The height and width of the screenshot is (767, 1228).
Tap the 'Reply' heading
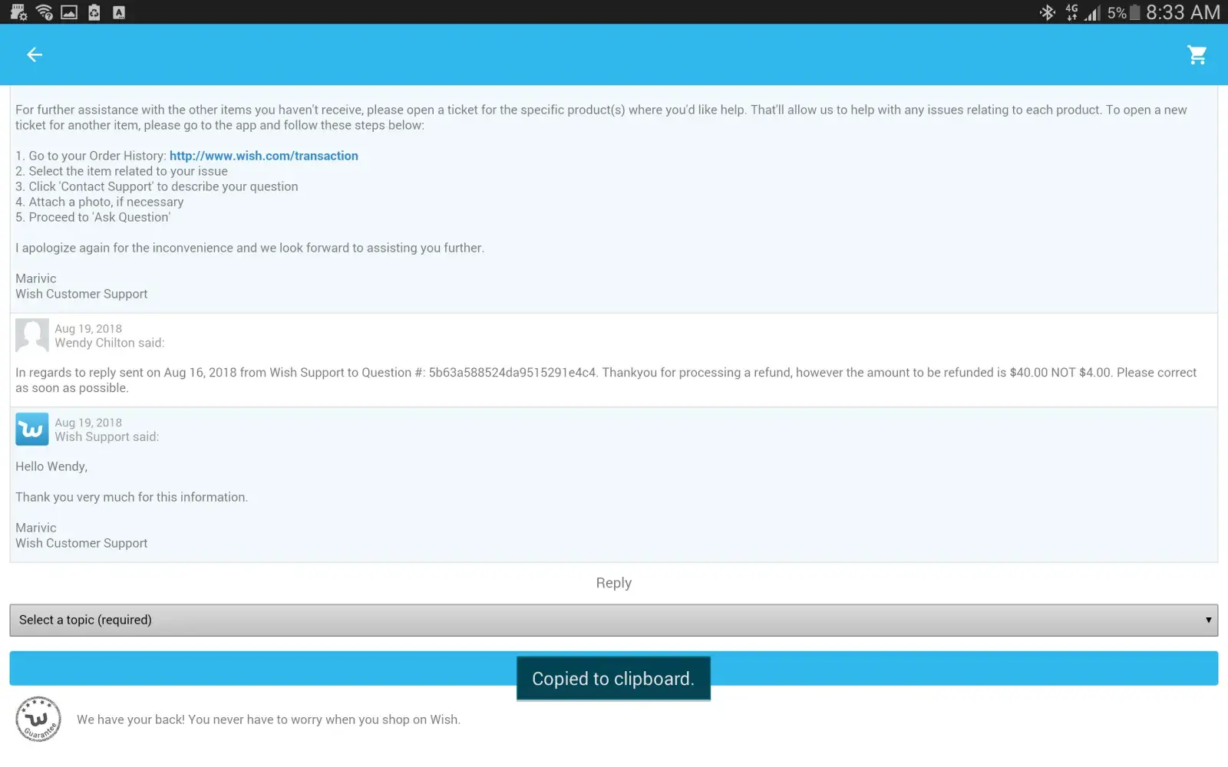tap(614, 583)
